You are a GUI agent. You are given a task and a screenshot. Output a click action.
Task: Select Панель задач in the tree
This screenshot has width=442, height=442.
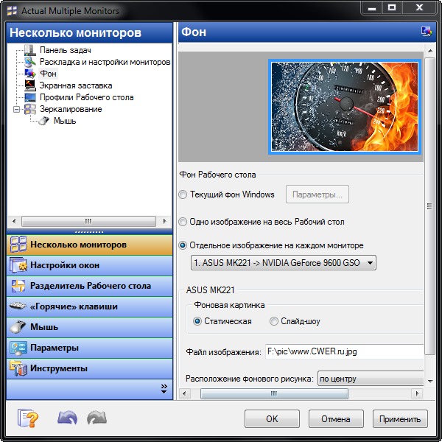(65, 50)
